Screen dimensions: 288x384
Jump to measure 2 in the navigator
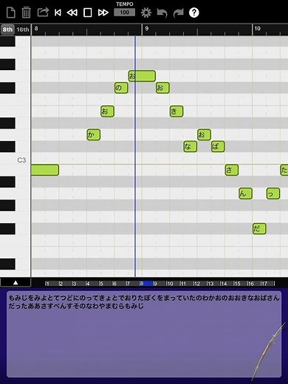coord(61,284)
